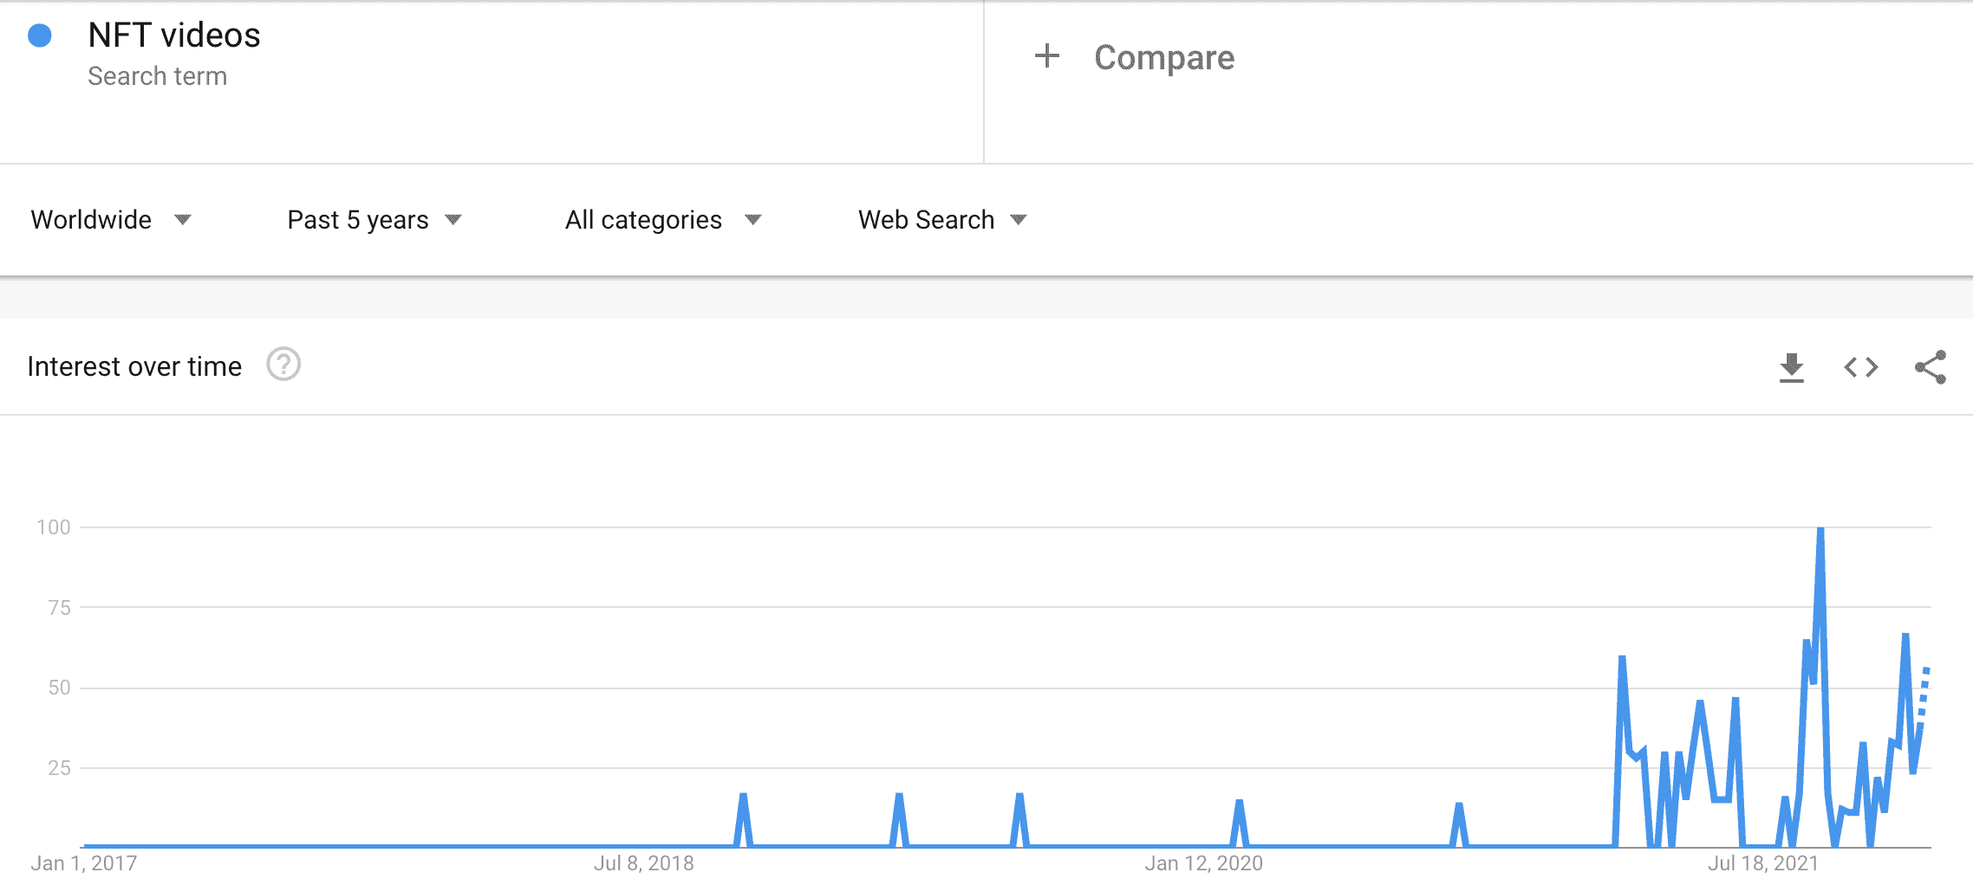This screenshot has height=885, width=1973.
Task: Open the All categories dropdown
Action: (664, 220)
